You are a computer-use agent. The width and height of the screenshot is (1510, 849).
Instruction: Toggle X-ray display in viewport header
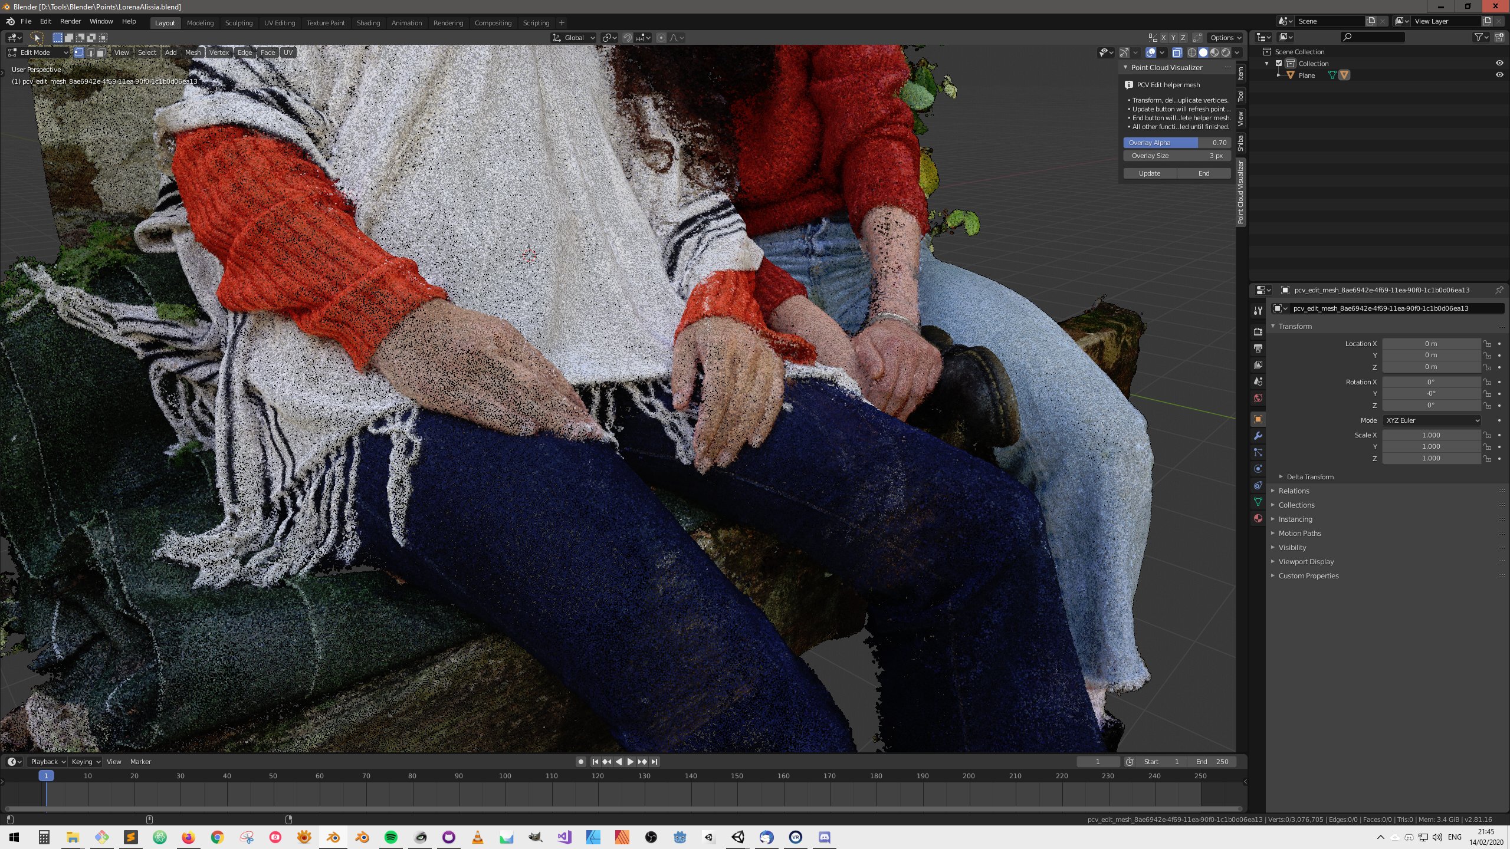click(x=1177, y=52)
